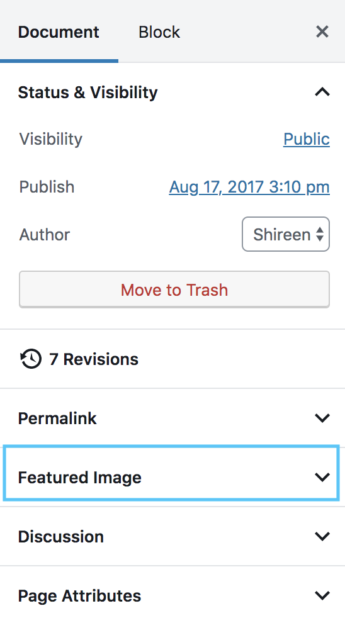Click the Author select up-down arrows
The height and width of the screenshot is (623, 345).
point(320,235)
